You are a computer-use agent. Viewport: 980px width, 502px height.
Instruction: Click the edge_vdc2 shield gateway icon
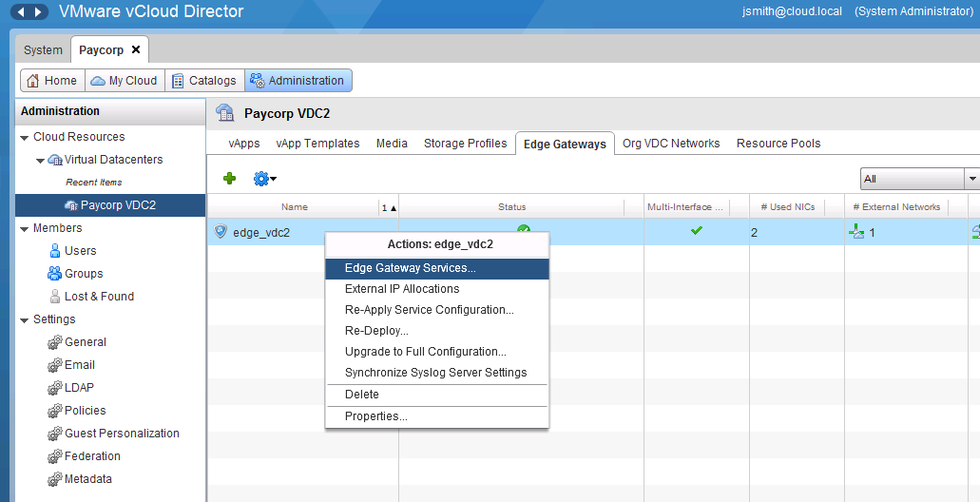[x=220, y=232]
